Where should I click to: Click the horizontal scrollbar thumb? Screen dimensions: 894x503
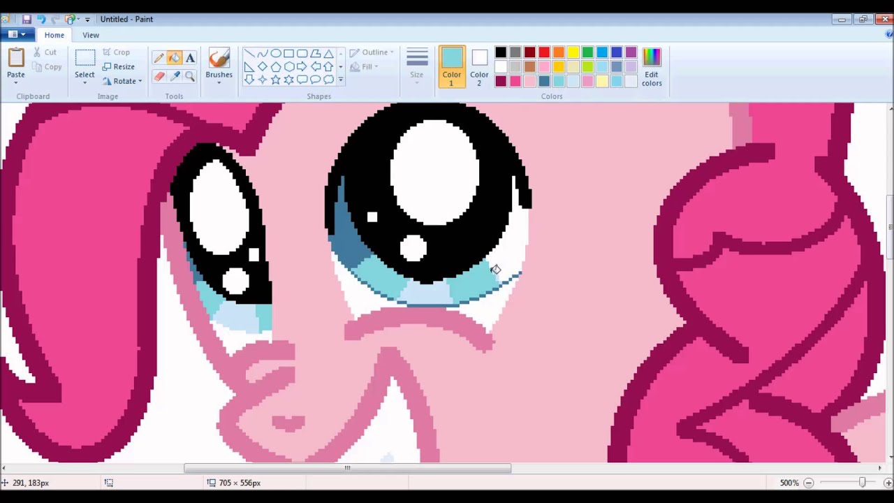point(347,468)
